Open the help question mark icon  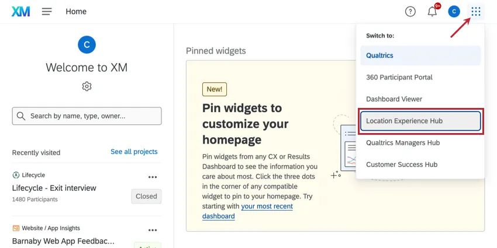(410, 12)
